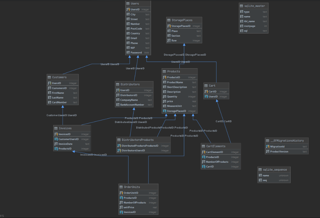
Task: Select the CartID column in CartElements
Action: [x=221, y=167]
